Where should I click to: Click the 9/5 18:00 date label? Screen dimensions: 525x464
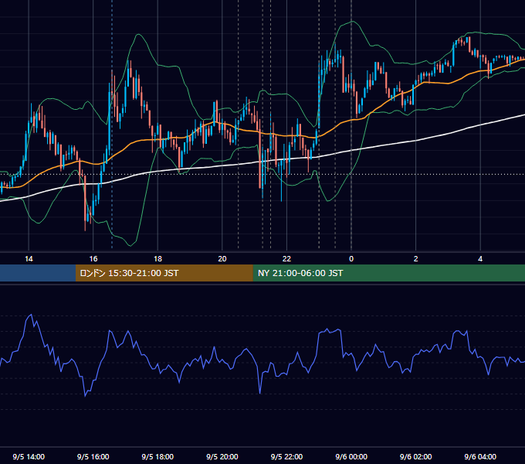tap(157, 456)
